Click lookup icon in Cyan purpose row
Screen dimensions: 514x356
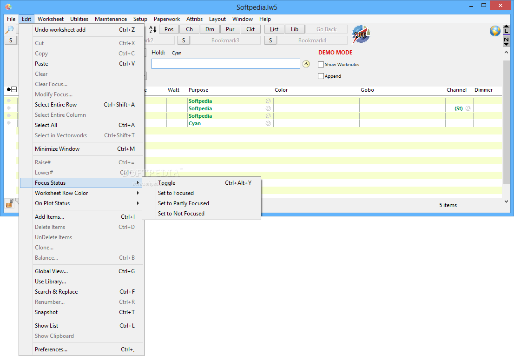tap(268, 123)
